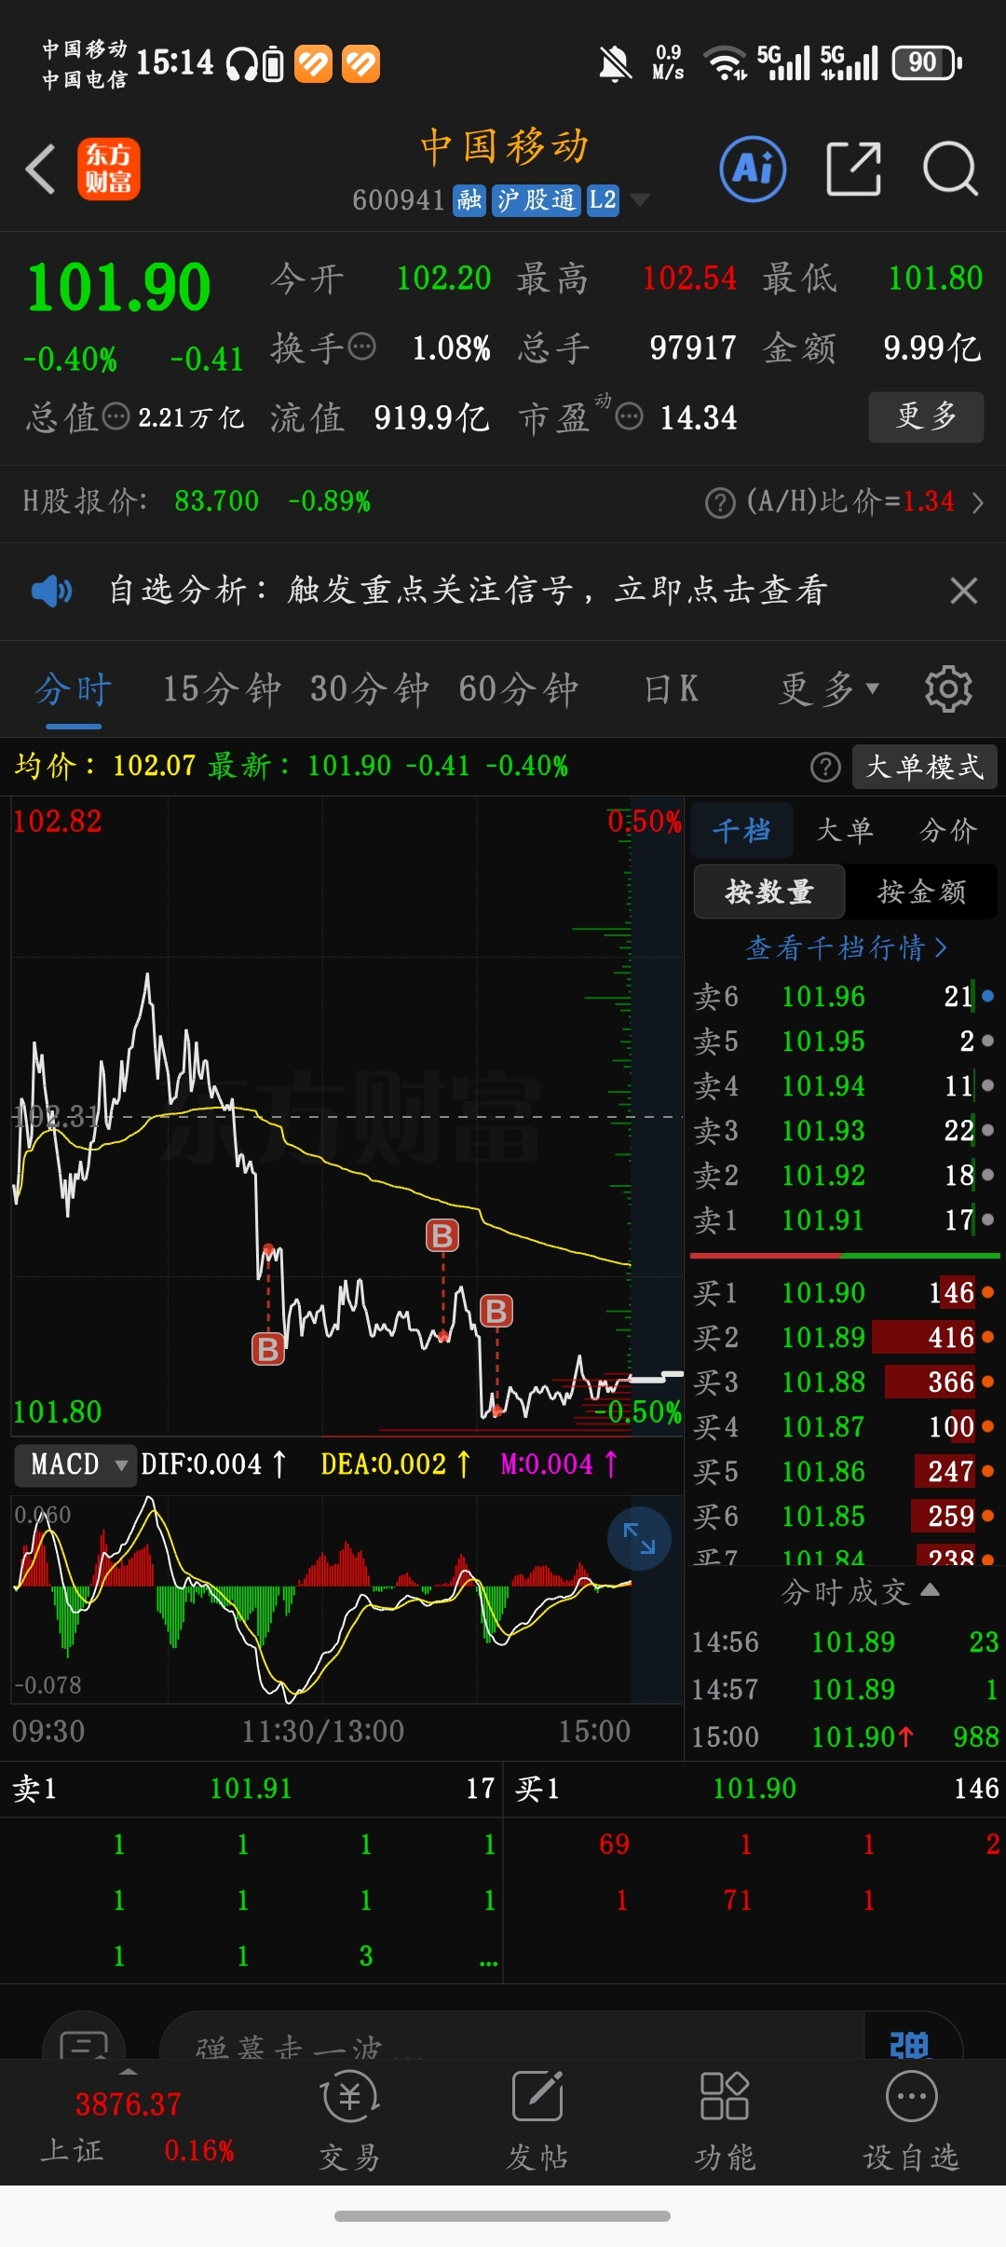
Task: Tap the 融 margin tag
Action: click(469, 200)
